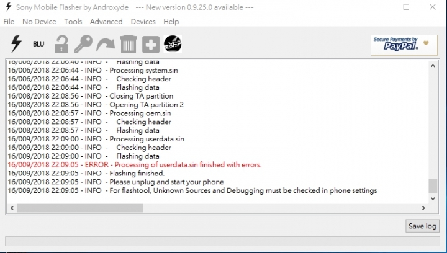Screen dimensions: 447x253
Task: Open the Devices menu
Action: click(143, 22)
